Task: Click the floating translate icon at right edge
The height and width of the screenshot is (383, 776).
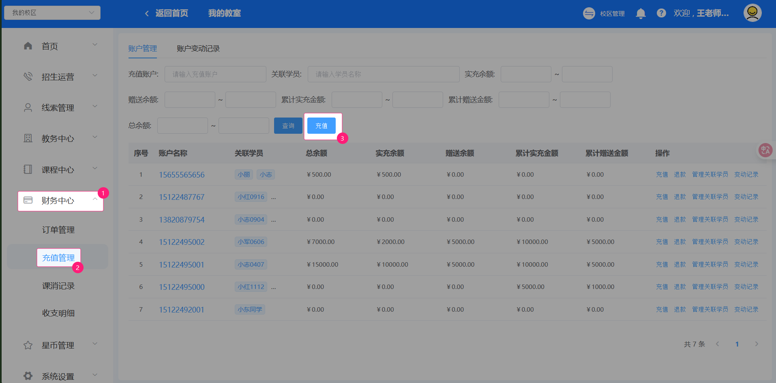Action: [x=765, y=150]
